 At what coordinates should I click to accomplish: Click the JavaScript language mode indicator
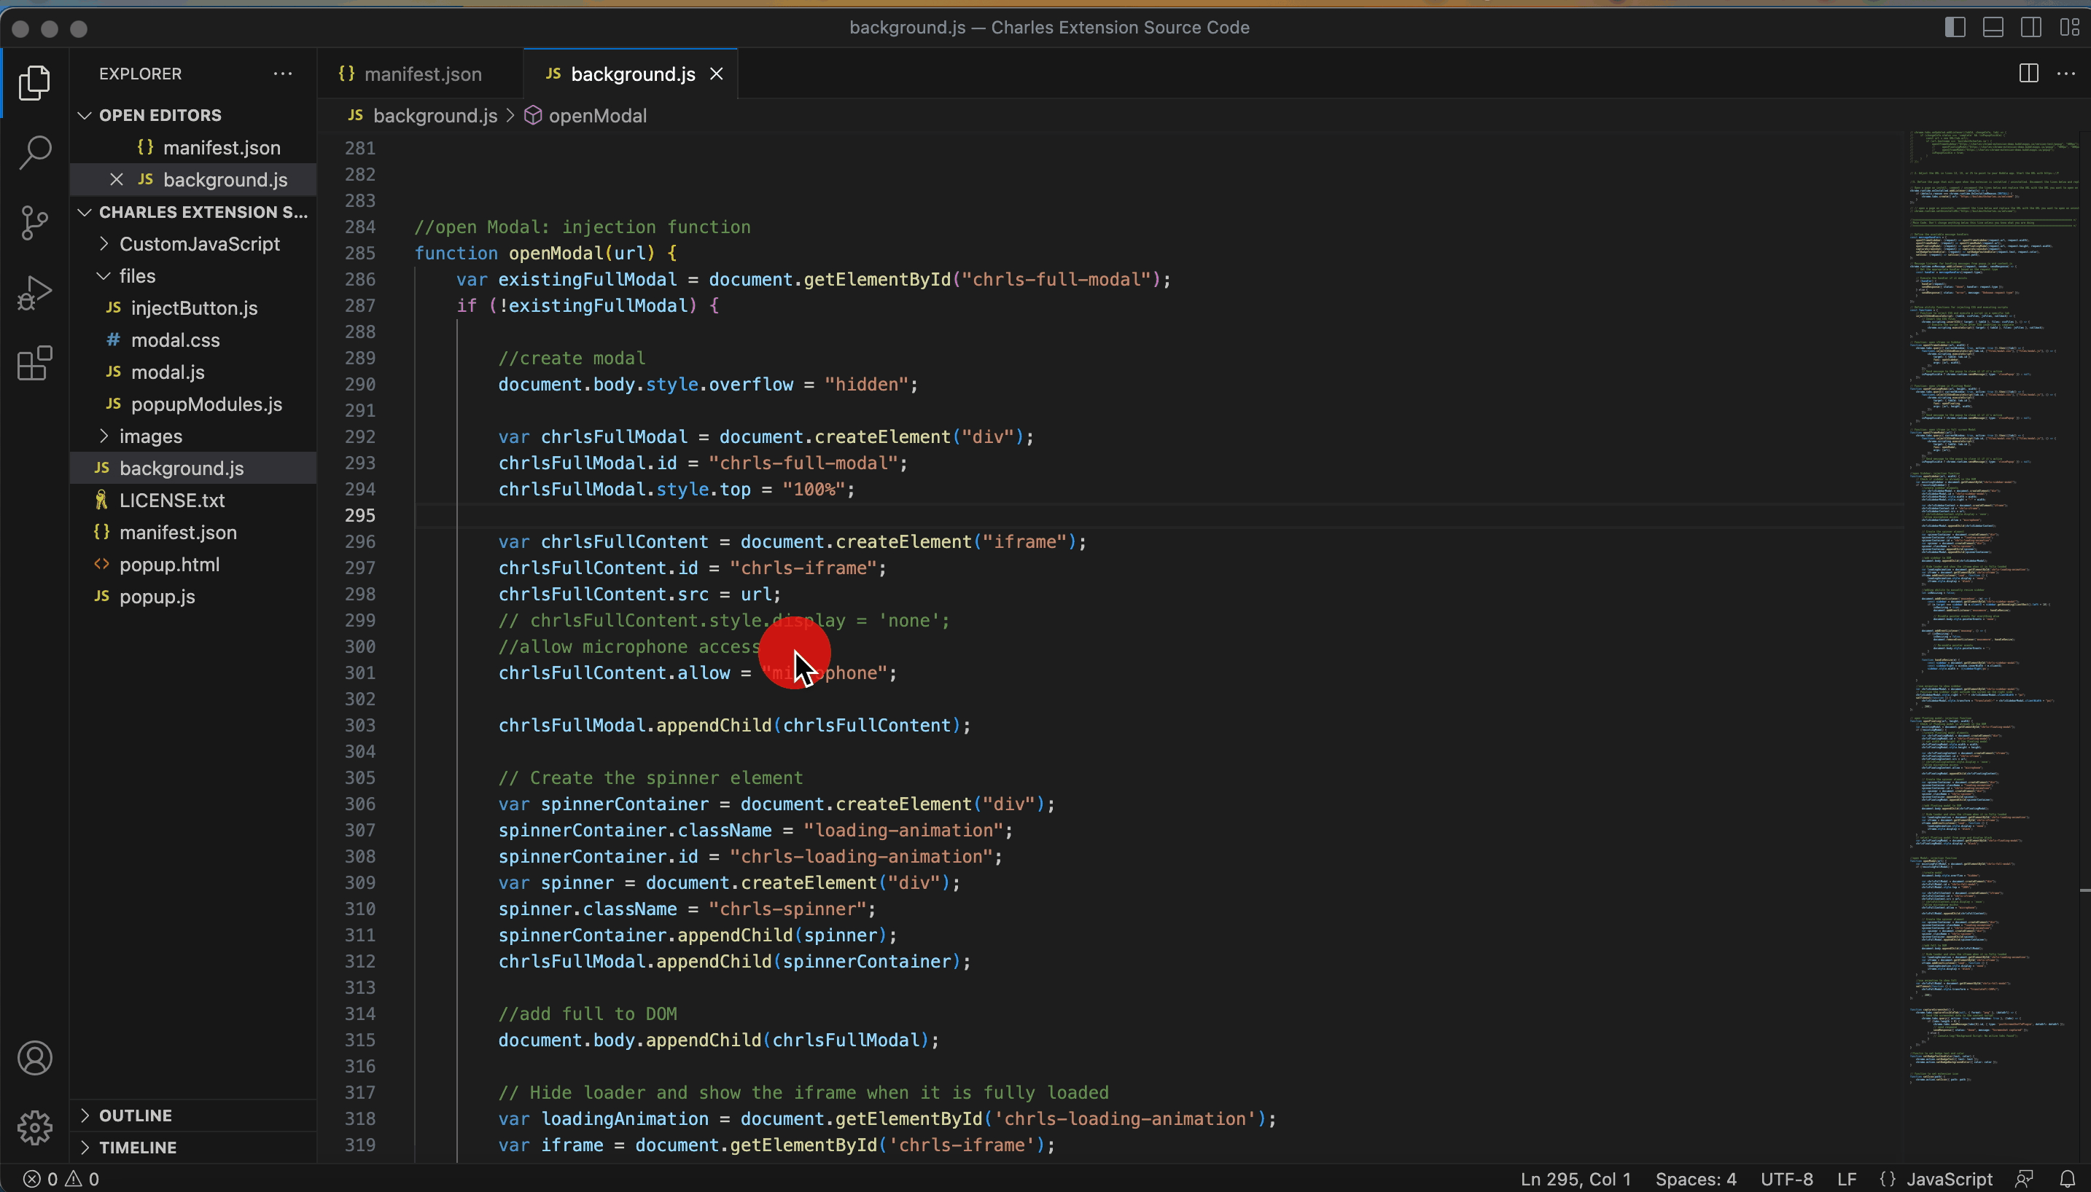pos(1949,1179)
